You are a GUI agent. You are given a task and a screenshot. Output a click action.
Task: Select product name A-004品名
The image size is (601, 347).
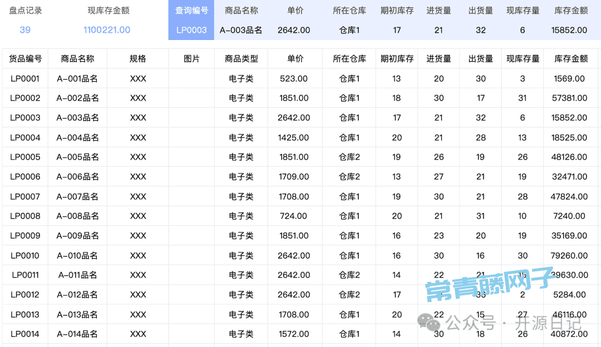coord(78,137)
